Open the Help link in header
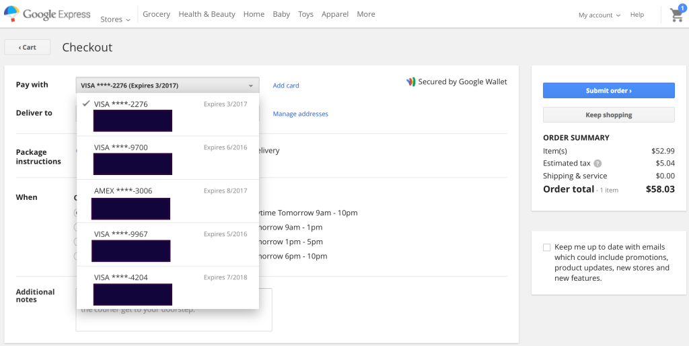 coord(637,15)
